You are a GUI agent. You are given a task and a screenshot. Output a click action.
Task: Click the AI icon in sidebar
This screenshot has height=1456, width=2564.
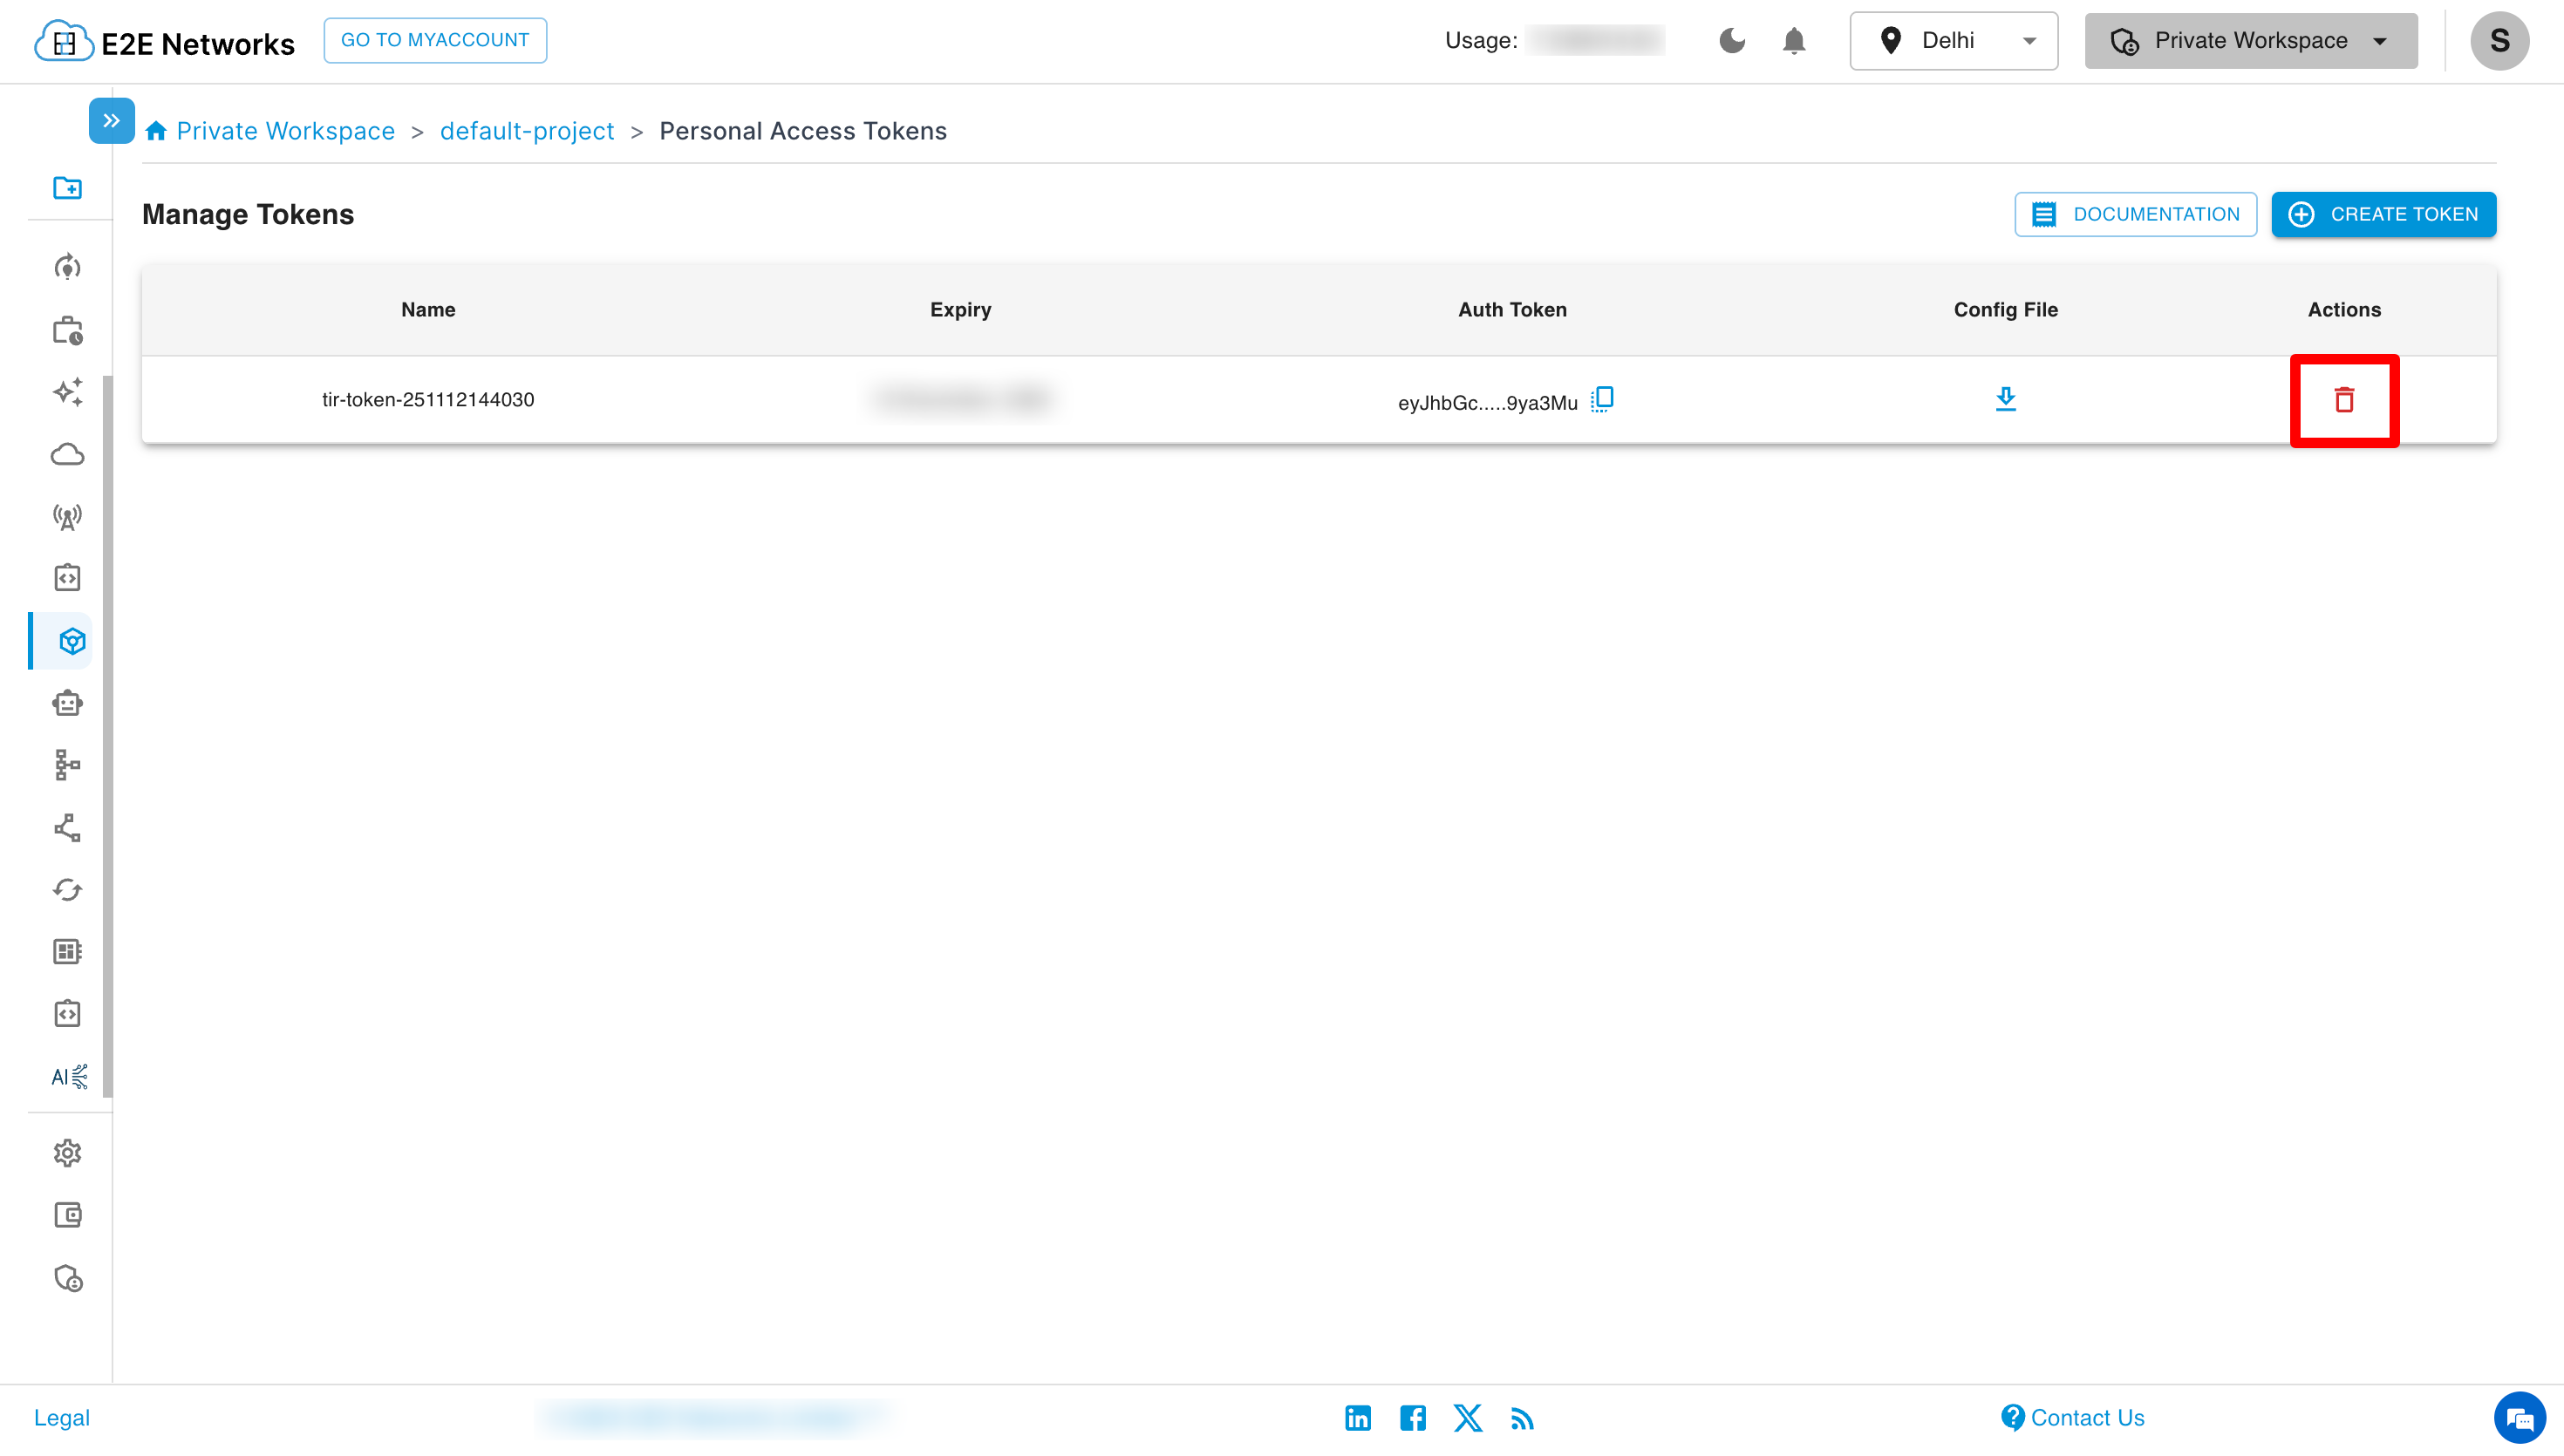(x=68, y=1077)
